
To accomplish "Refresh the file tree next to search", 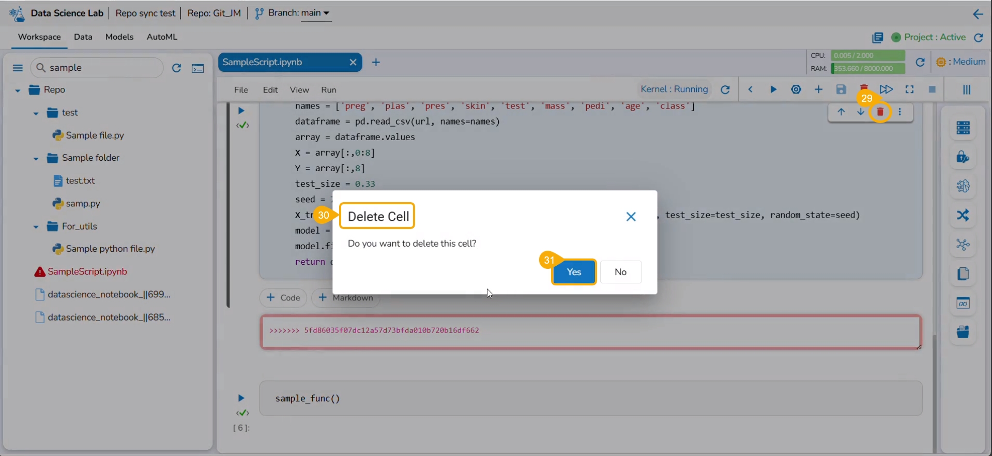I will click(176, 68).
